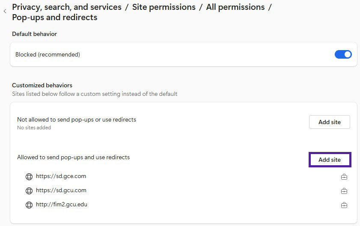Click briefcase icon in the sd.gcu.com row

coord(344,191)
